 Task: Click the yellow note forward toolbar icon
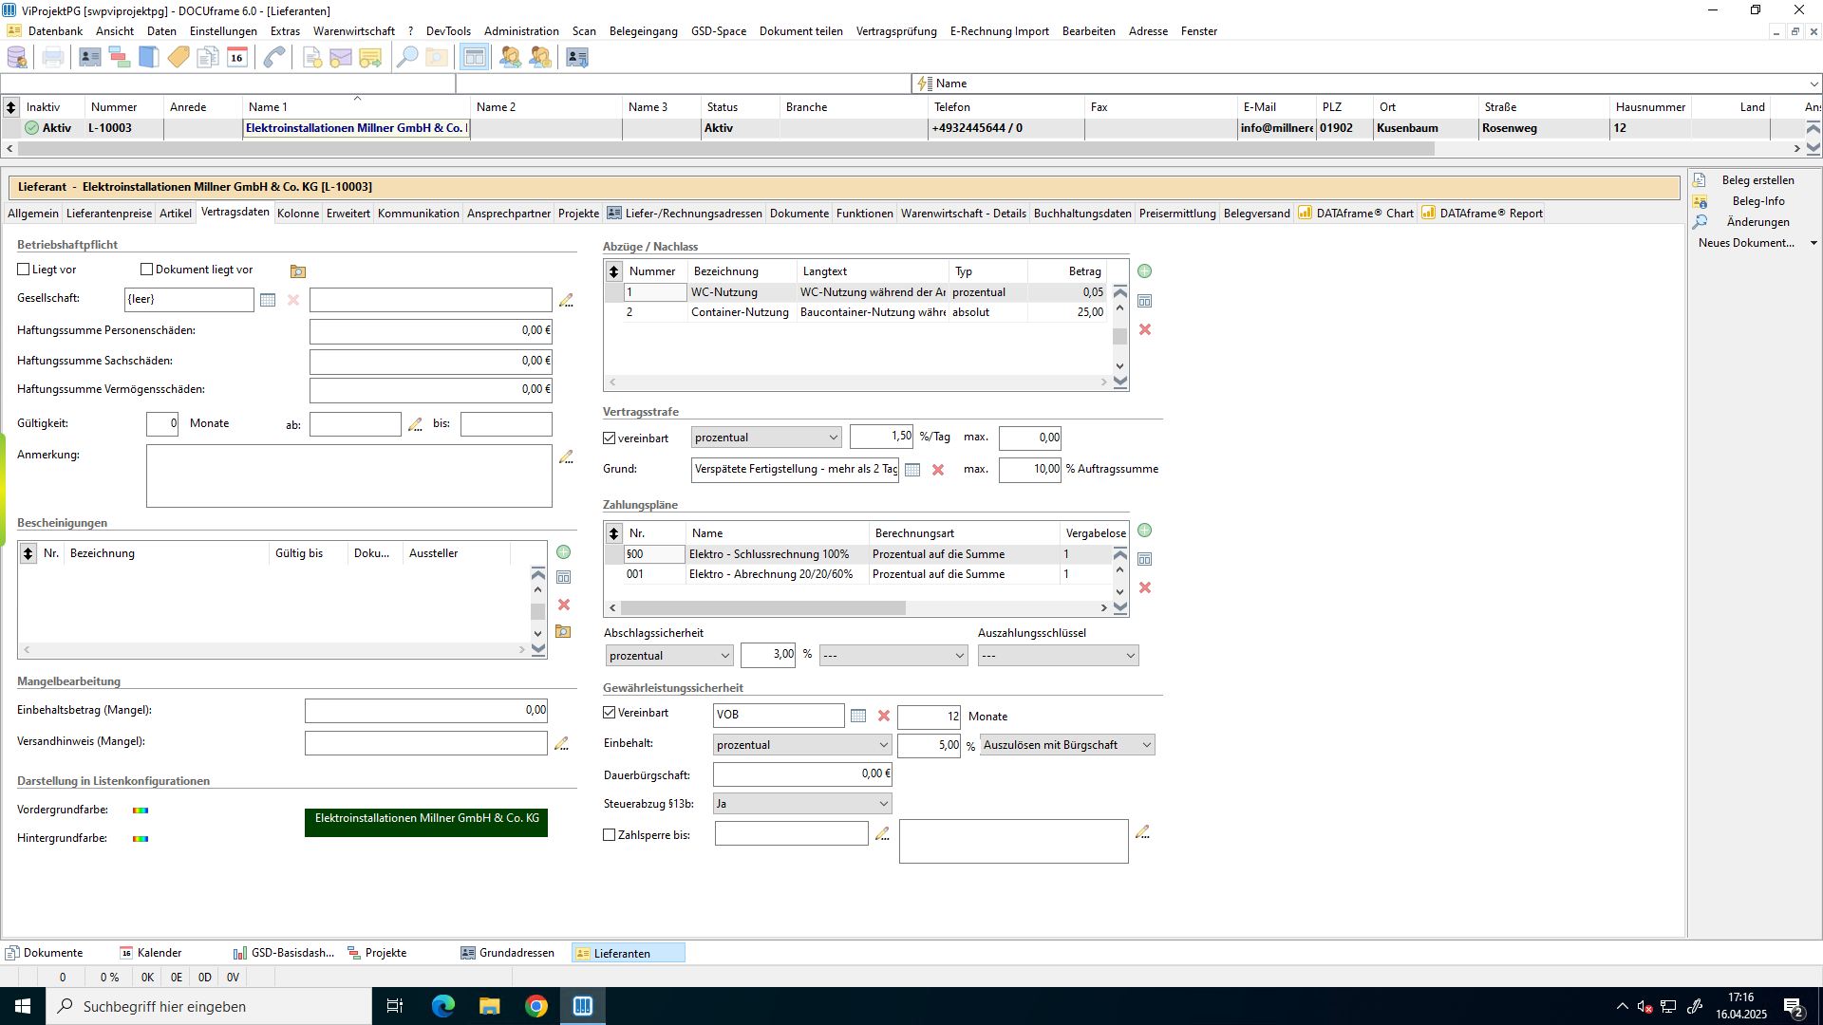pos(370,57)
